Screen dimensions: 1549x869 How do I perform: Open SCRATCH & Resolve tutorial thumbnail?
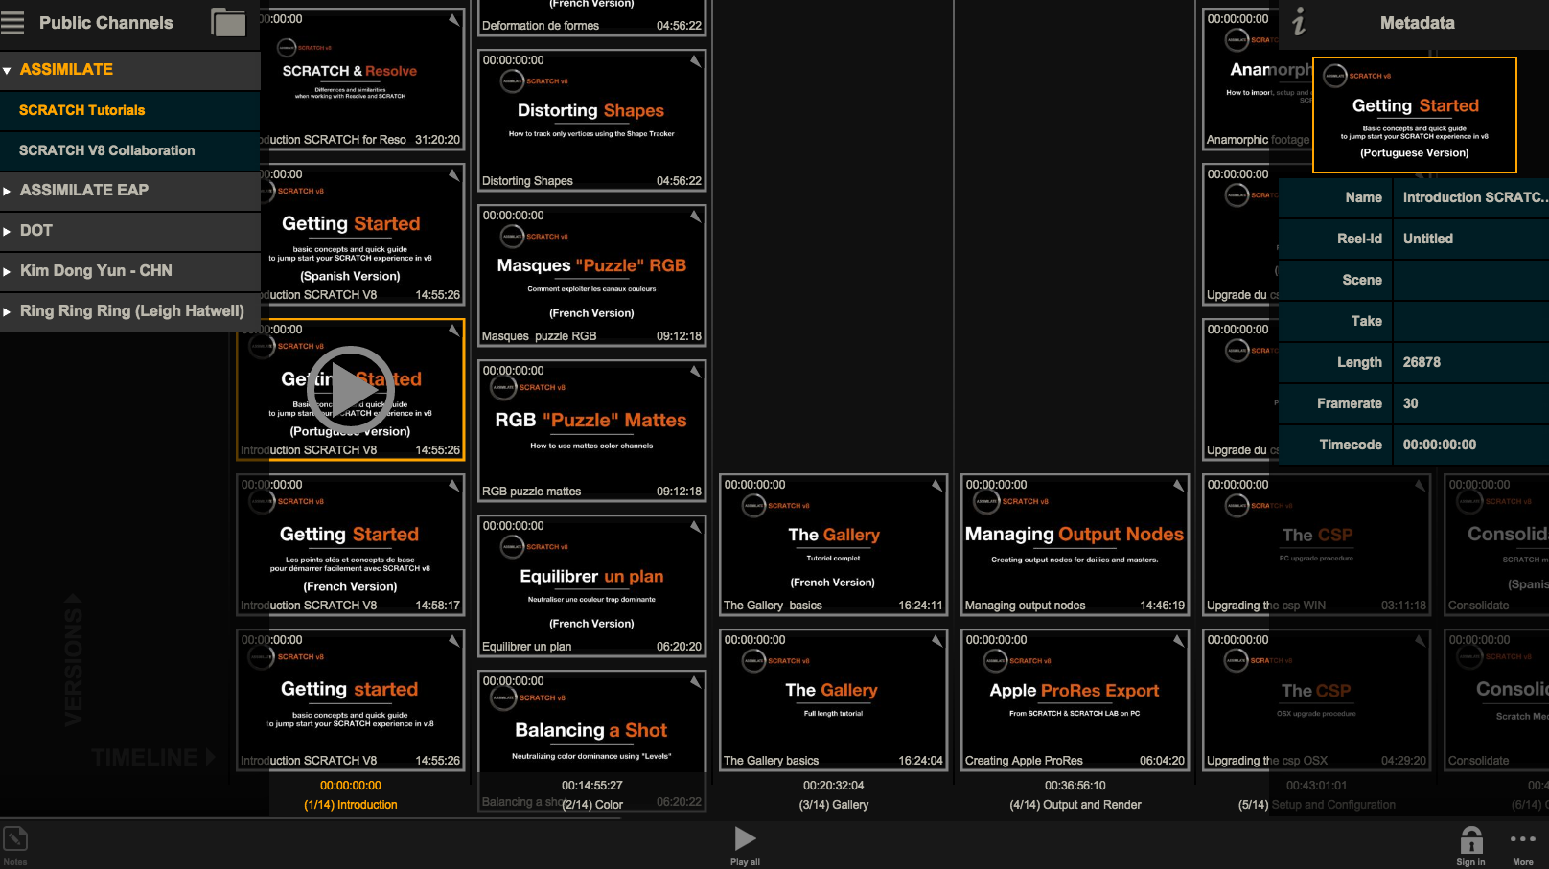click(351, 80)
